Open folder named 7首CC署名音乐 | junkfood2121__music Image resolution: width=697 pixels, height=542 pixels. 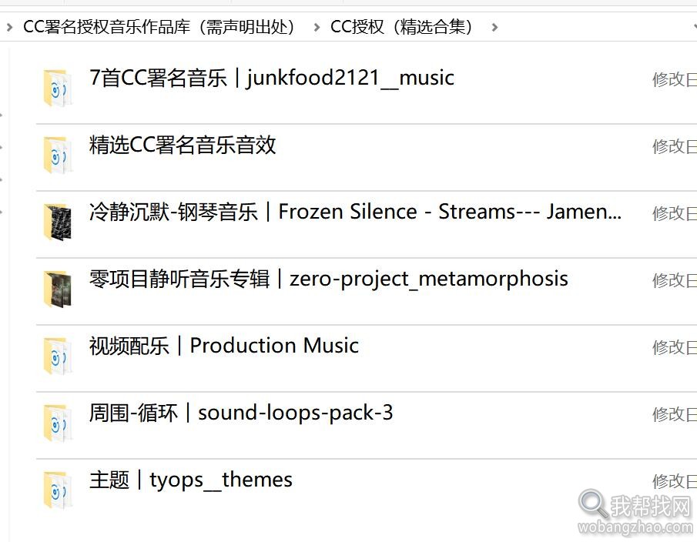click(x=272, y=79)
